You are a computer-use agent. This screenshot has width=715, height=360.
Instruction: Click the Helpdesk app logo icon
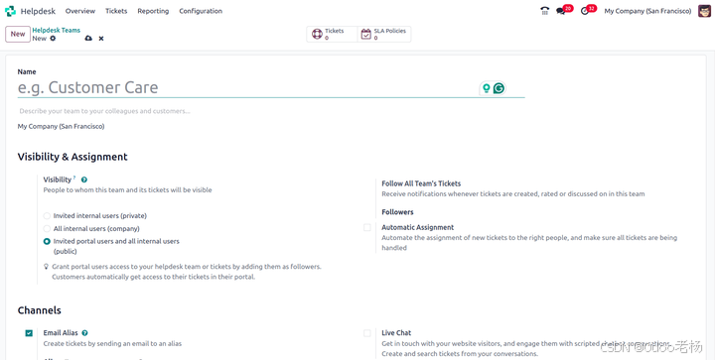pyautogui.click(x=10, y=11)
